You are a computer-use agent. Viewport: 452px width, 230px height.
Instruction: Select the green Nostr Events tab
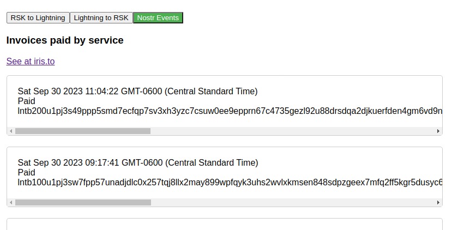pos(158,17)
